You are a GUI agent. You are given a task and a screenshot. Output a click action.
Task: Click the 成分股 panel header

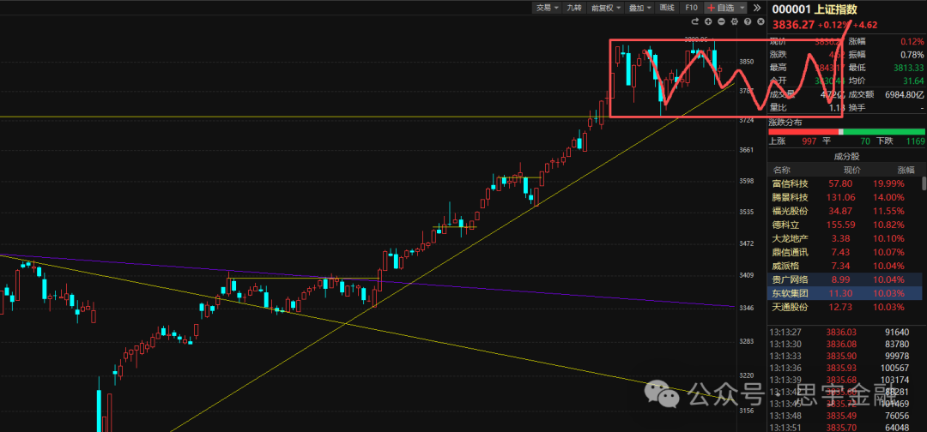point(846,156)
